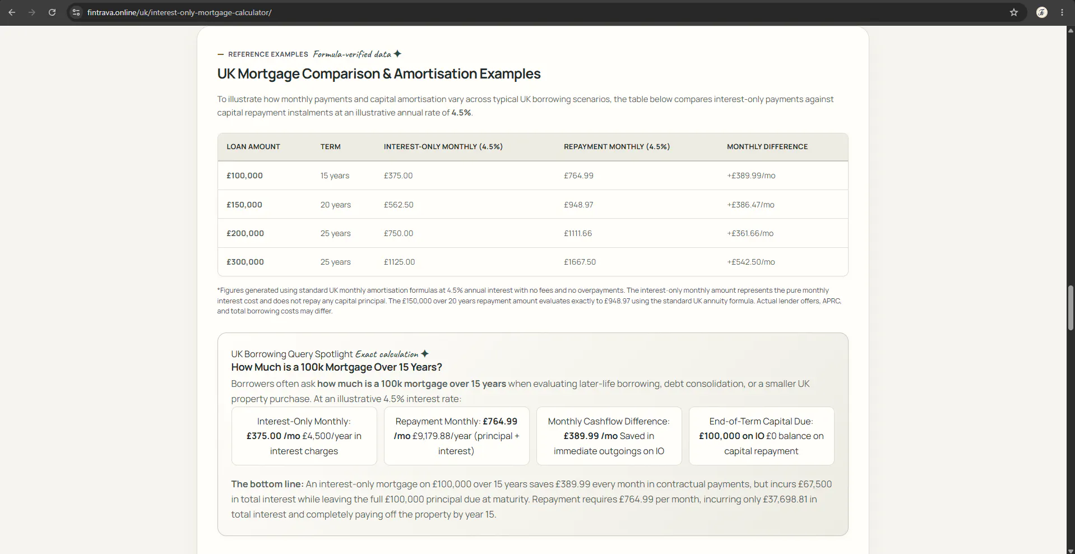Click the +£361.66/mo difference cell
Screen dimensions: 1075x554
pos(750,233)
